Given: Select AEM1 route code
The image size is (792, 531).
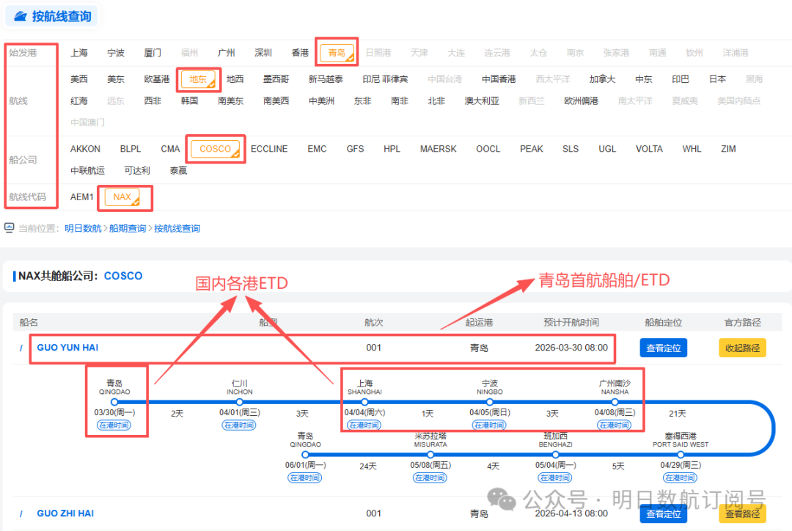Looking at the screenshot, I should pyautogui.click(x=82, y=197).
